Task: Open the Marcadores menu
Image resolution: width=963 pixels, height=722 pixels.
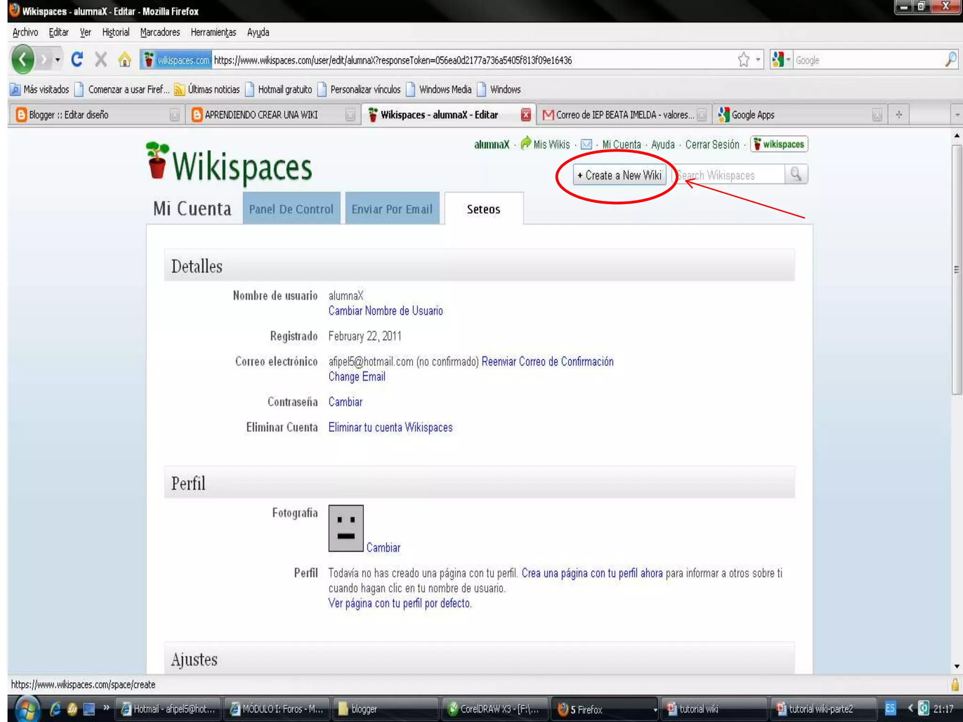Action: tap(160, 32)
